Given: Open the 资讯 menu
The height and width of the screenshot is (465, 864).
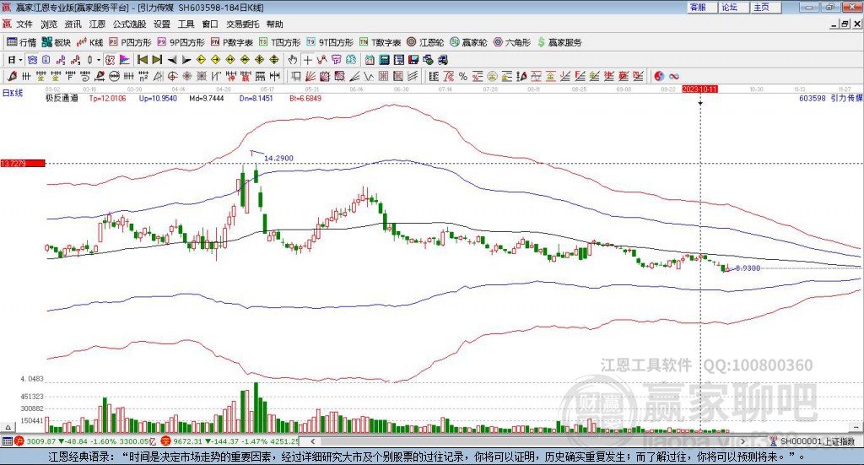Looking at the screenshot, I should 73,24.
